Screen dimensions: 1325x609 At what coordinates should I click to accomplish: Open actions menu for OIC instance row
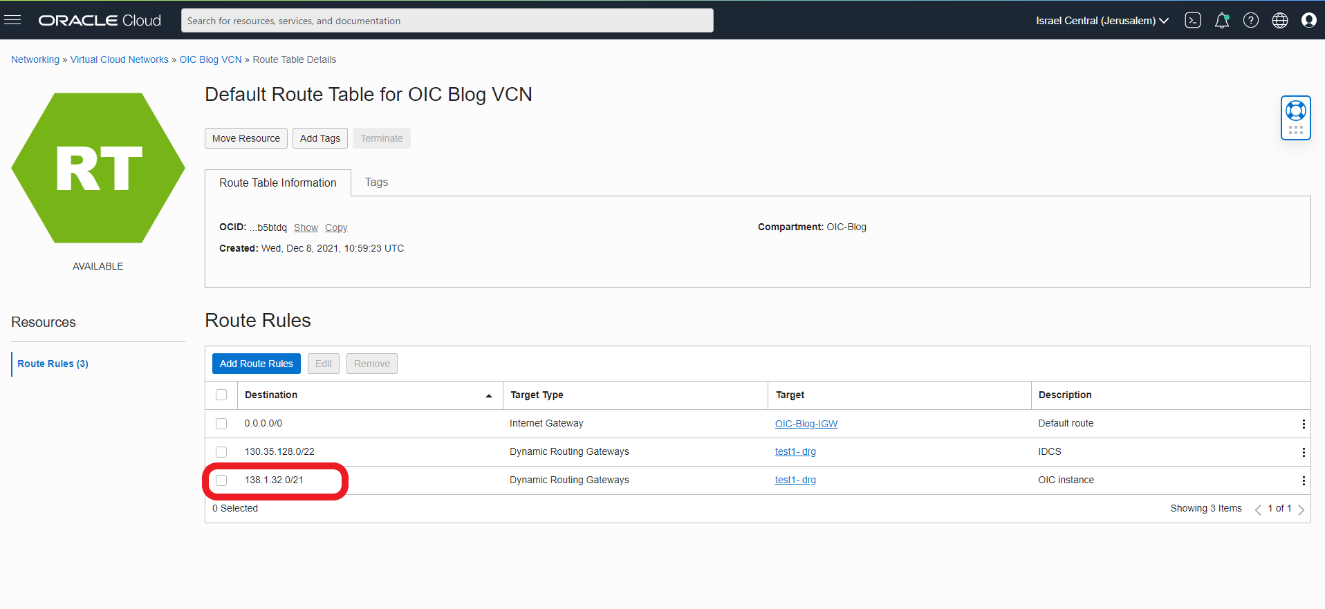pos(1304,480)
